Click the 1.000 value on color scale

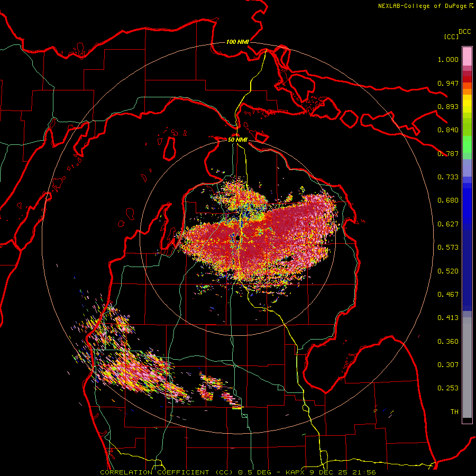click(x=448, y=59)
